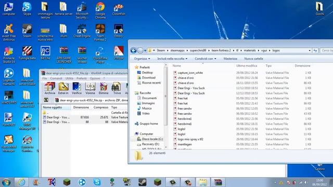This screenshot has height=187, width=333.
Task: Select the Cheat Engine desktop icon
Action: [x=82, y=31]
